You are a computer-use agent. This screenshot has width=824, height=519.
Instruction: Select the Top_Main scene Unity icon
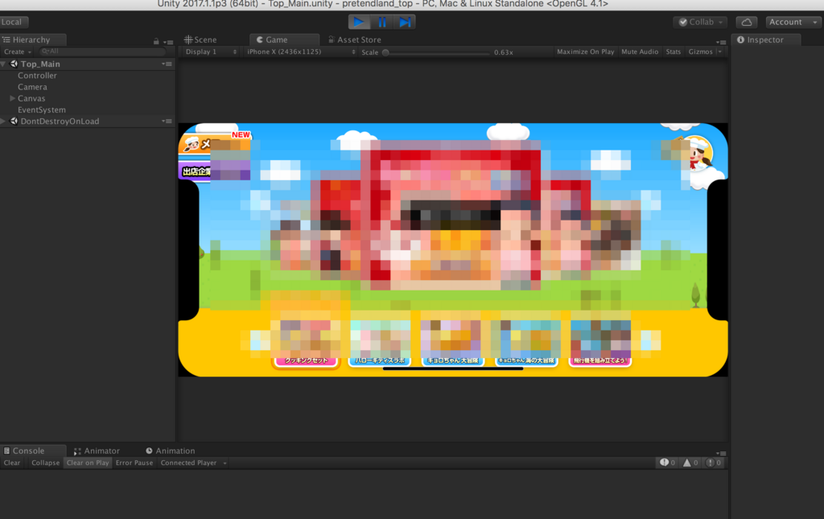(14, 64)
